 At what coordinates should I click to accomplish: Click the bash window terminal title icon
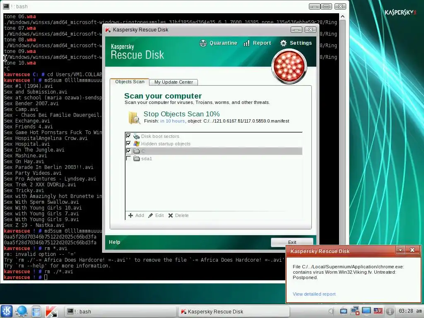point(6,6)
